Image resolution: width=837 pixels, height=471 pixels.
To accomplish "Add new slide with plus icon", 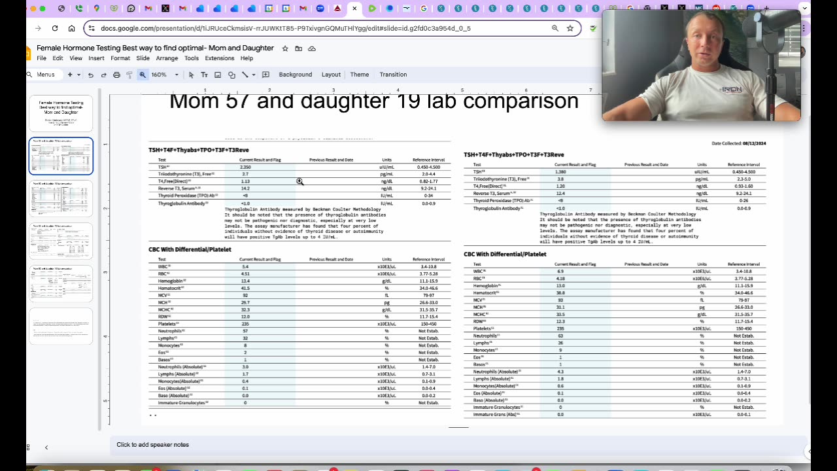I will click(70, 75).
